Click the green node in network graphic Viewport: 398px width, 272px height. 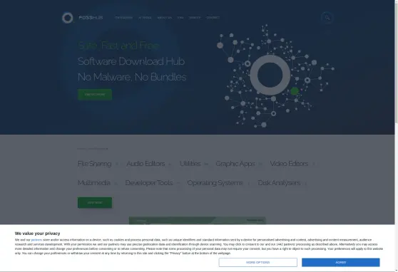point(295,91)
